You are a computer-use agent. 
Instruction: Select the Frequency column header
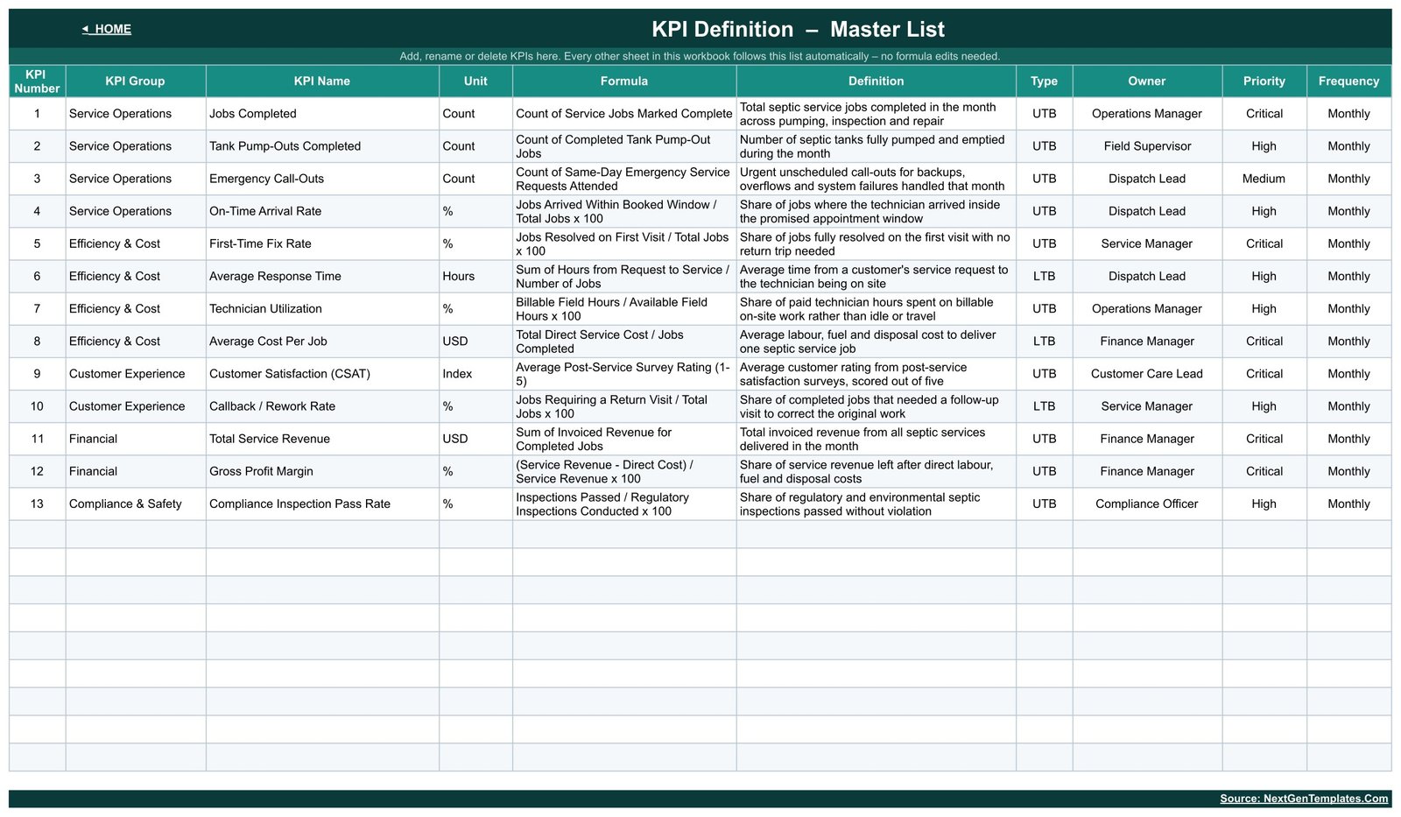tap(1348, 81)
